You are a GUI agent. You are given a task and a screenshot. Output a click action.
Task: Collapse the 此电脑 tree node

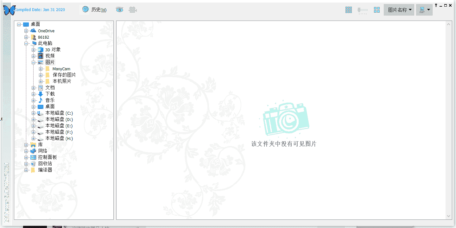click(26, 43)
